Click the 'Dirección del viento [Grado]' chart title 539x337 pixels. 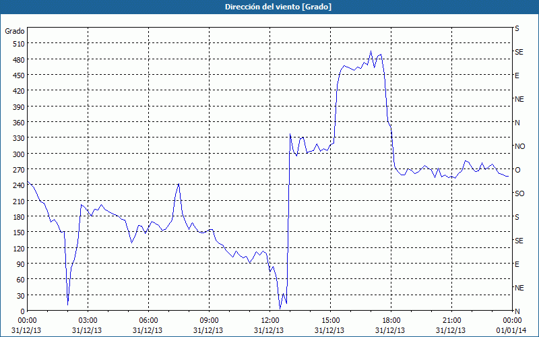pyautogui.click(x=278, y=7)
